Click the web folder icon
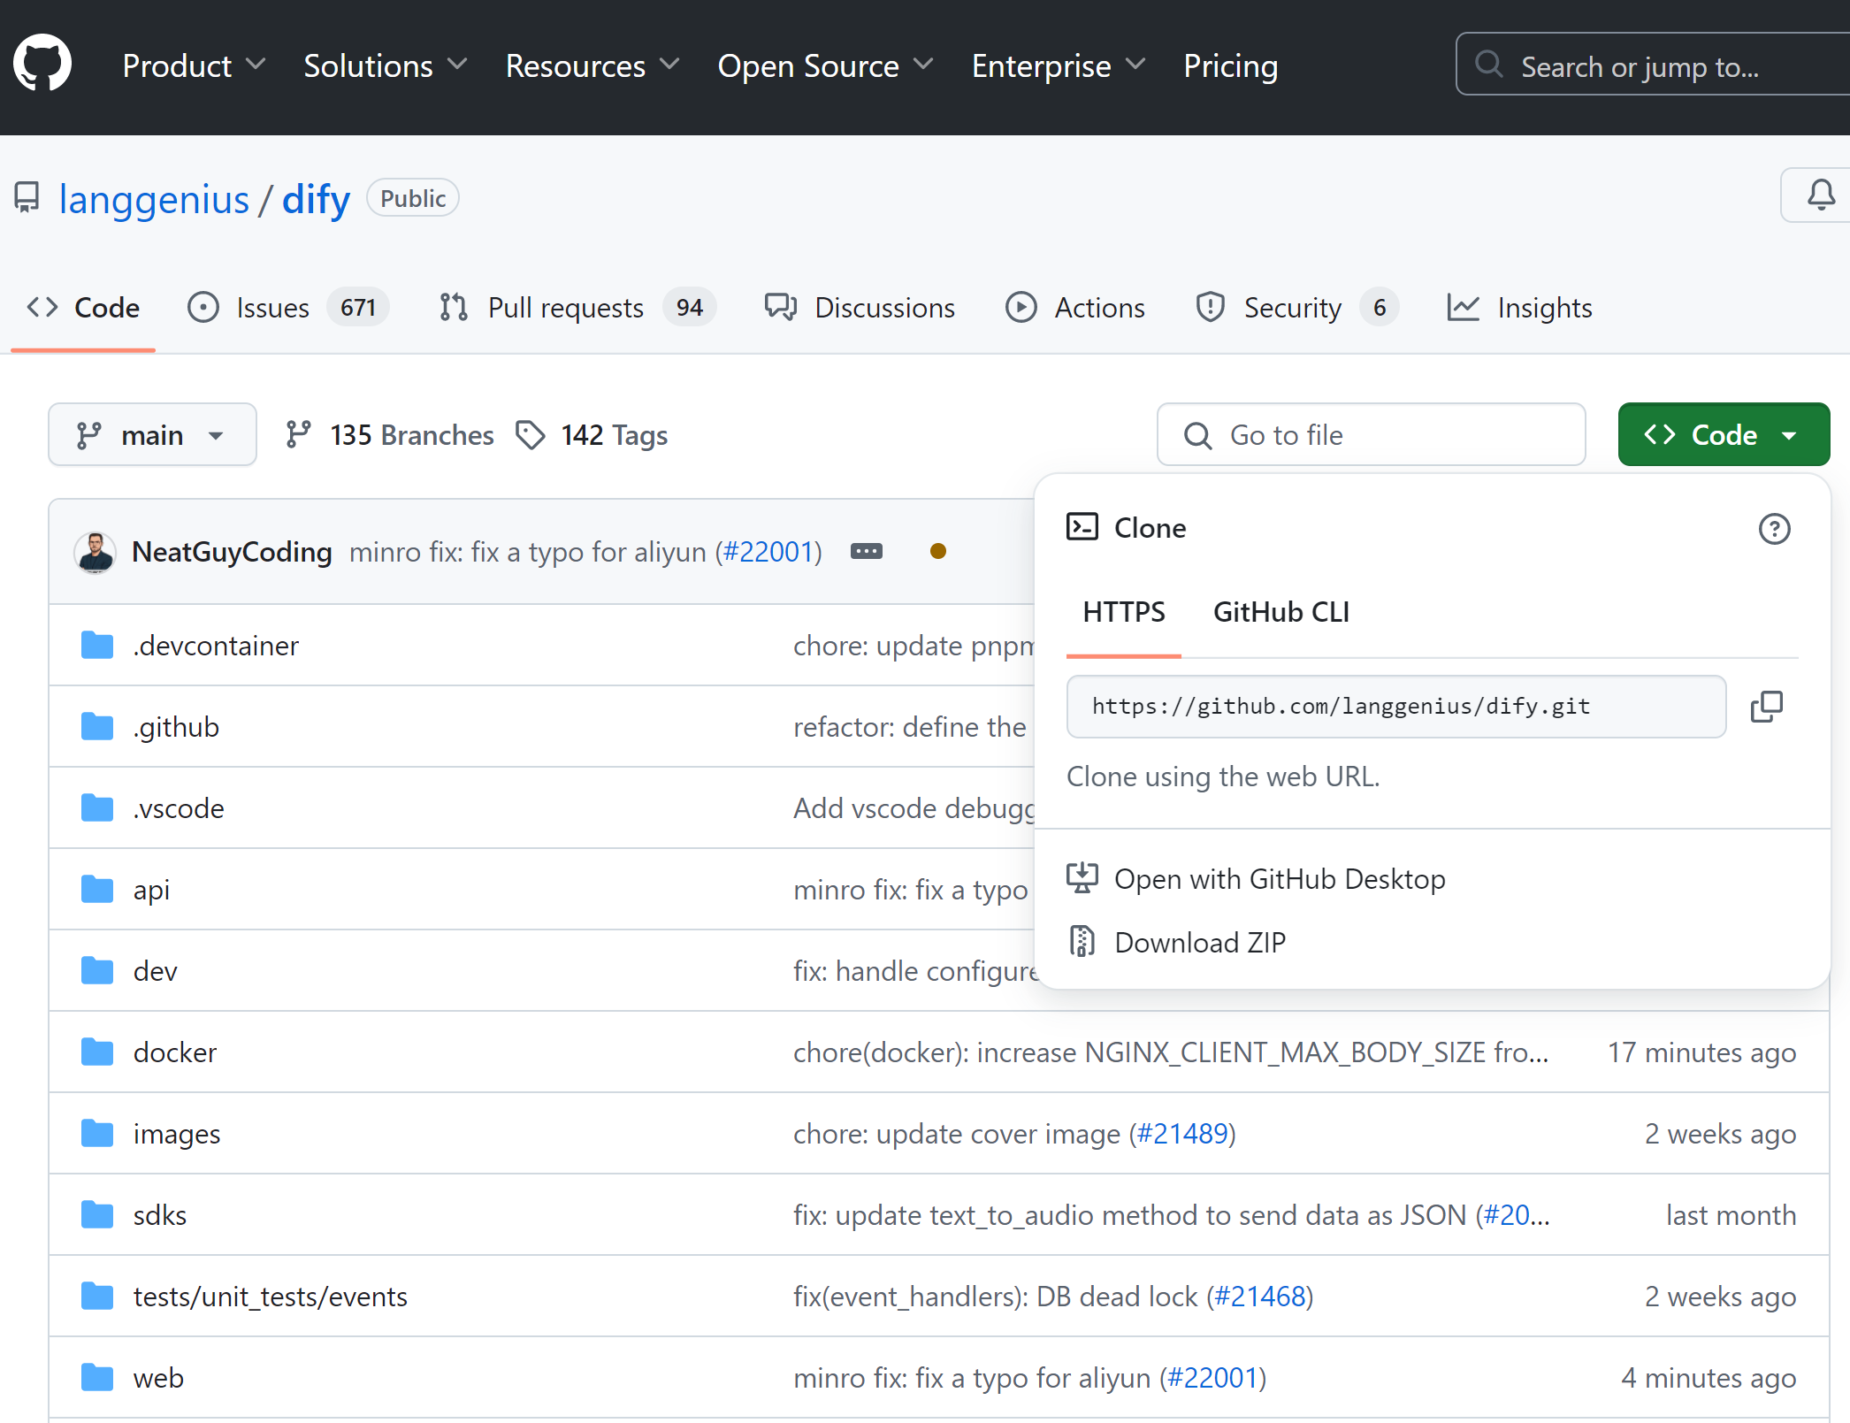 97,1378
